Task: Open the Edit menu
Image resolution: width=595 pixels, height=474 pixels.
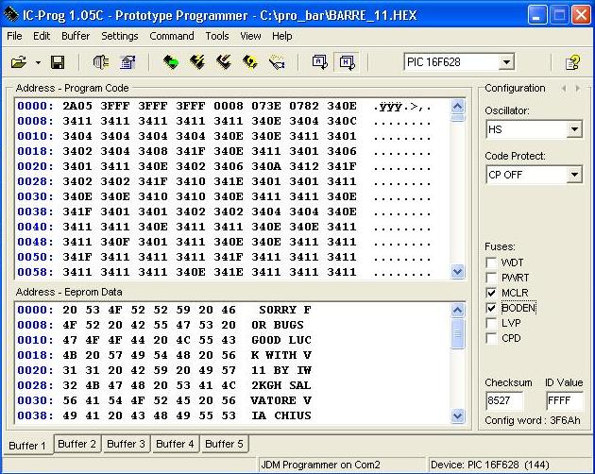Action: point(42,36)
